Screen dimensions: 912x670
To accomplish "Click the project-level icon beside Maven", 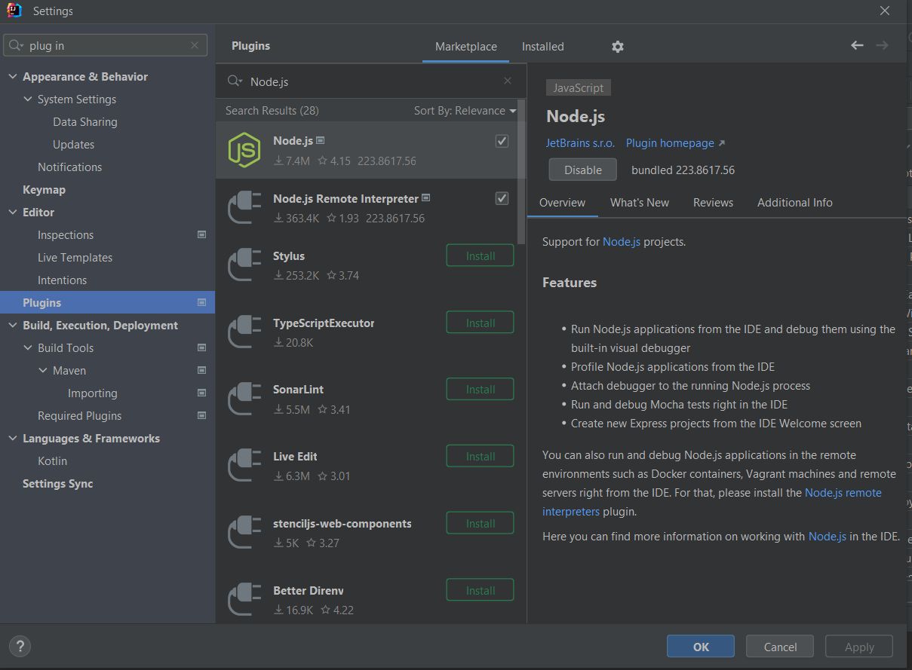I will click(x=201, y=370).
